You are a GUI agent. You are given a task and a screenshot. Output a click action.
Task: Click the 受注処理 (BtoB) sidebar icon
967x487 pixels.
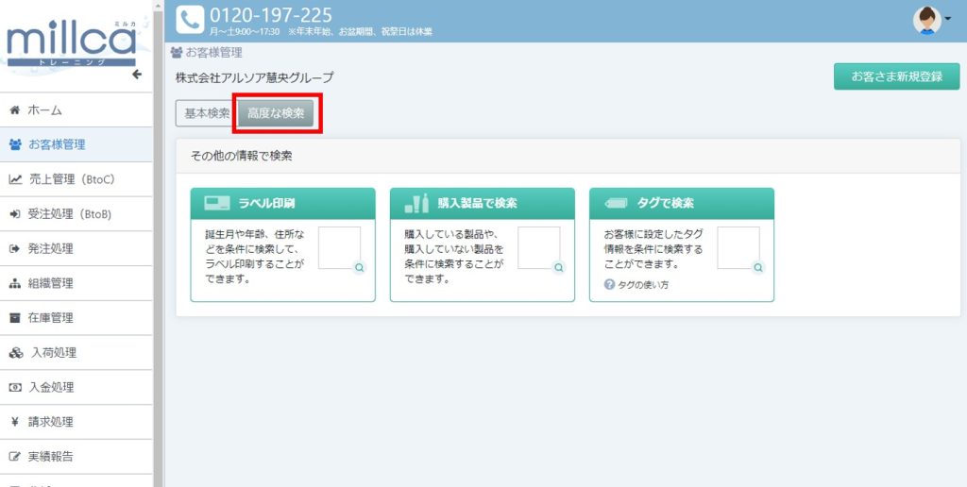[15, 214]
